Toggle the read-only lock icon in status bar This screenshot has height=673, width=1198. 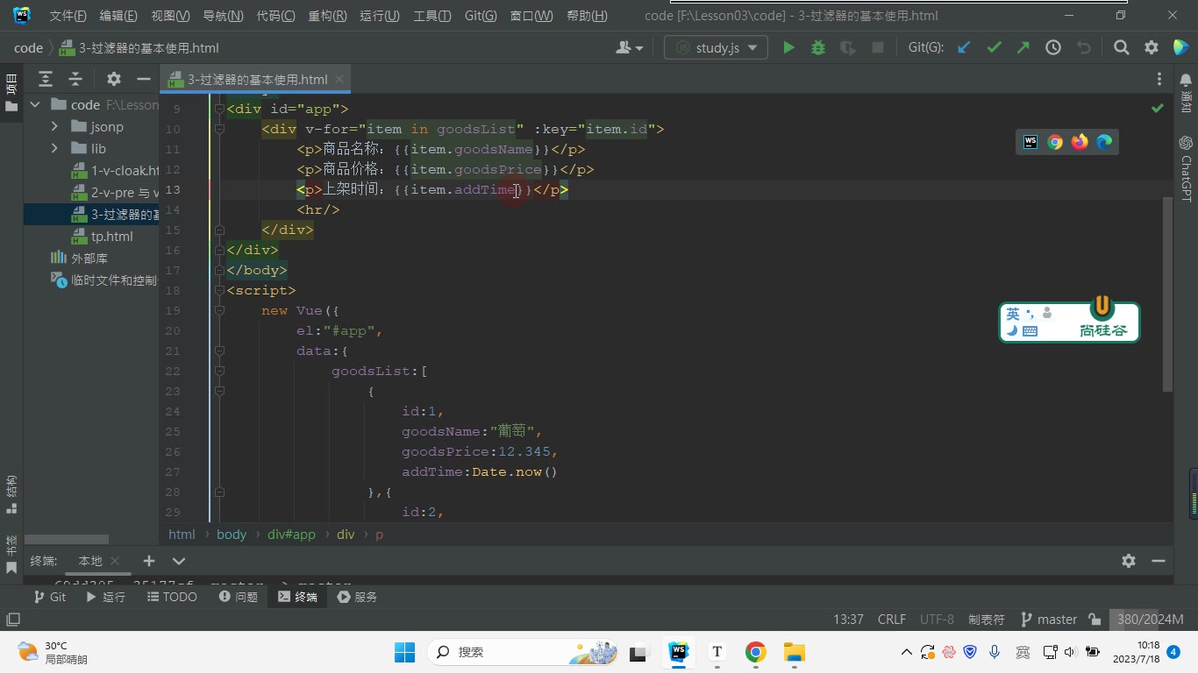coord(1095,620)
